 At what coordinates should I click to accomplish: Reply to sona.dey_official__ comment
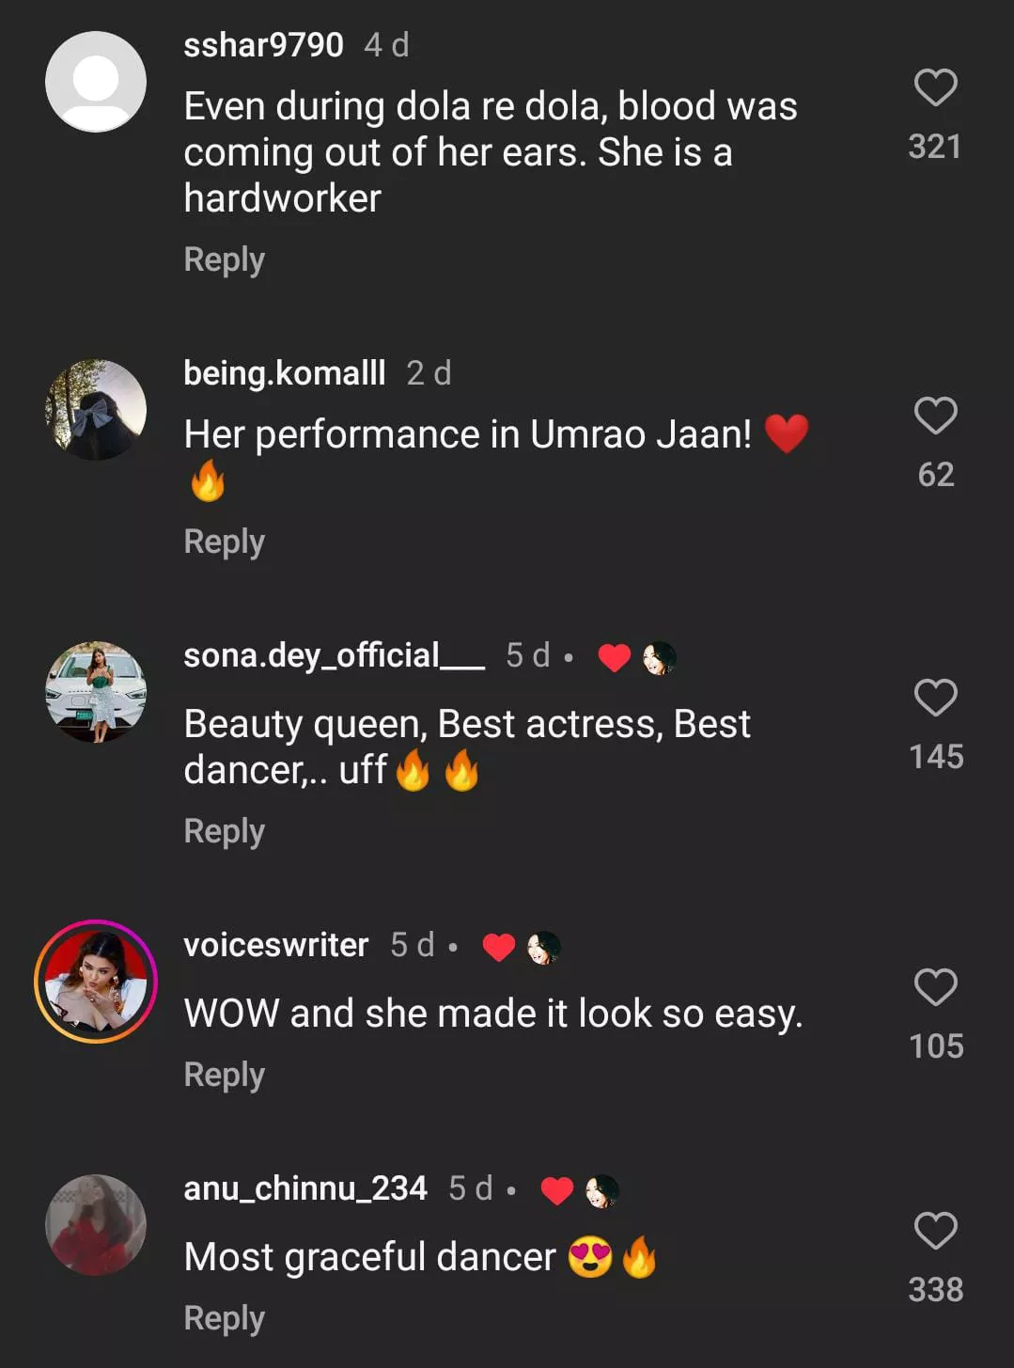(x=224, y=831)
